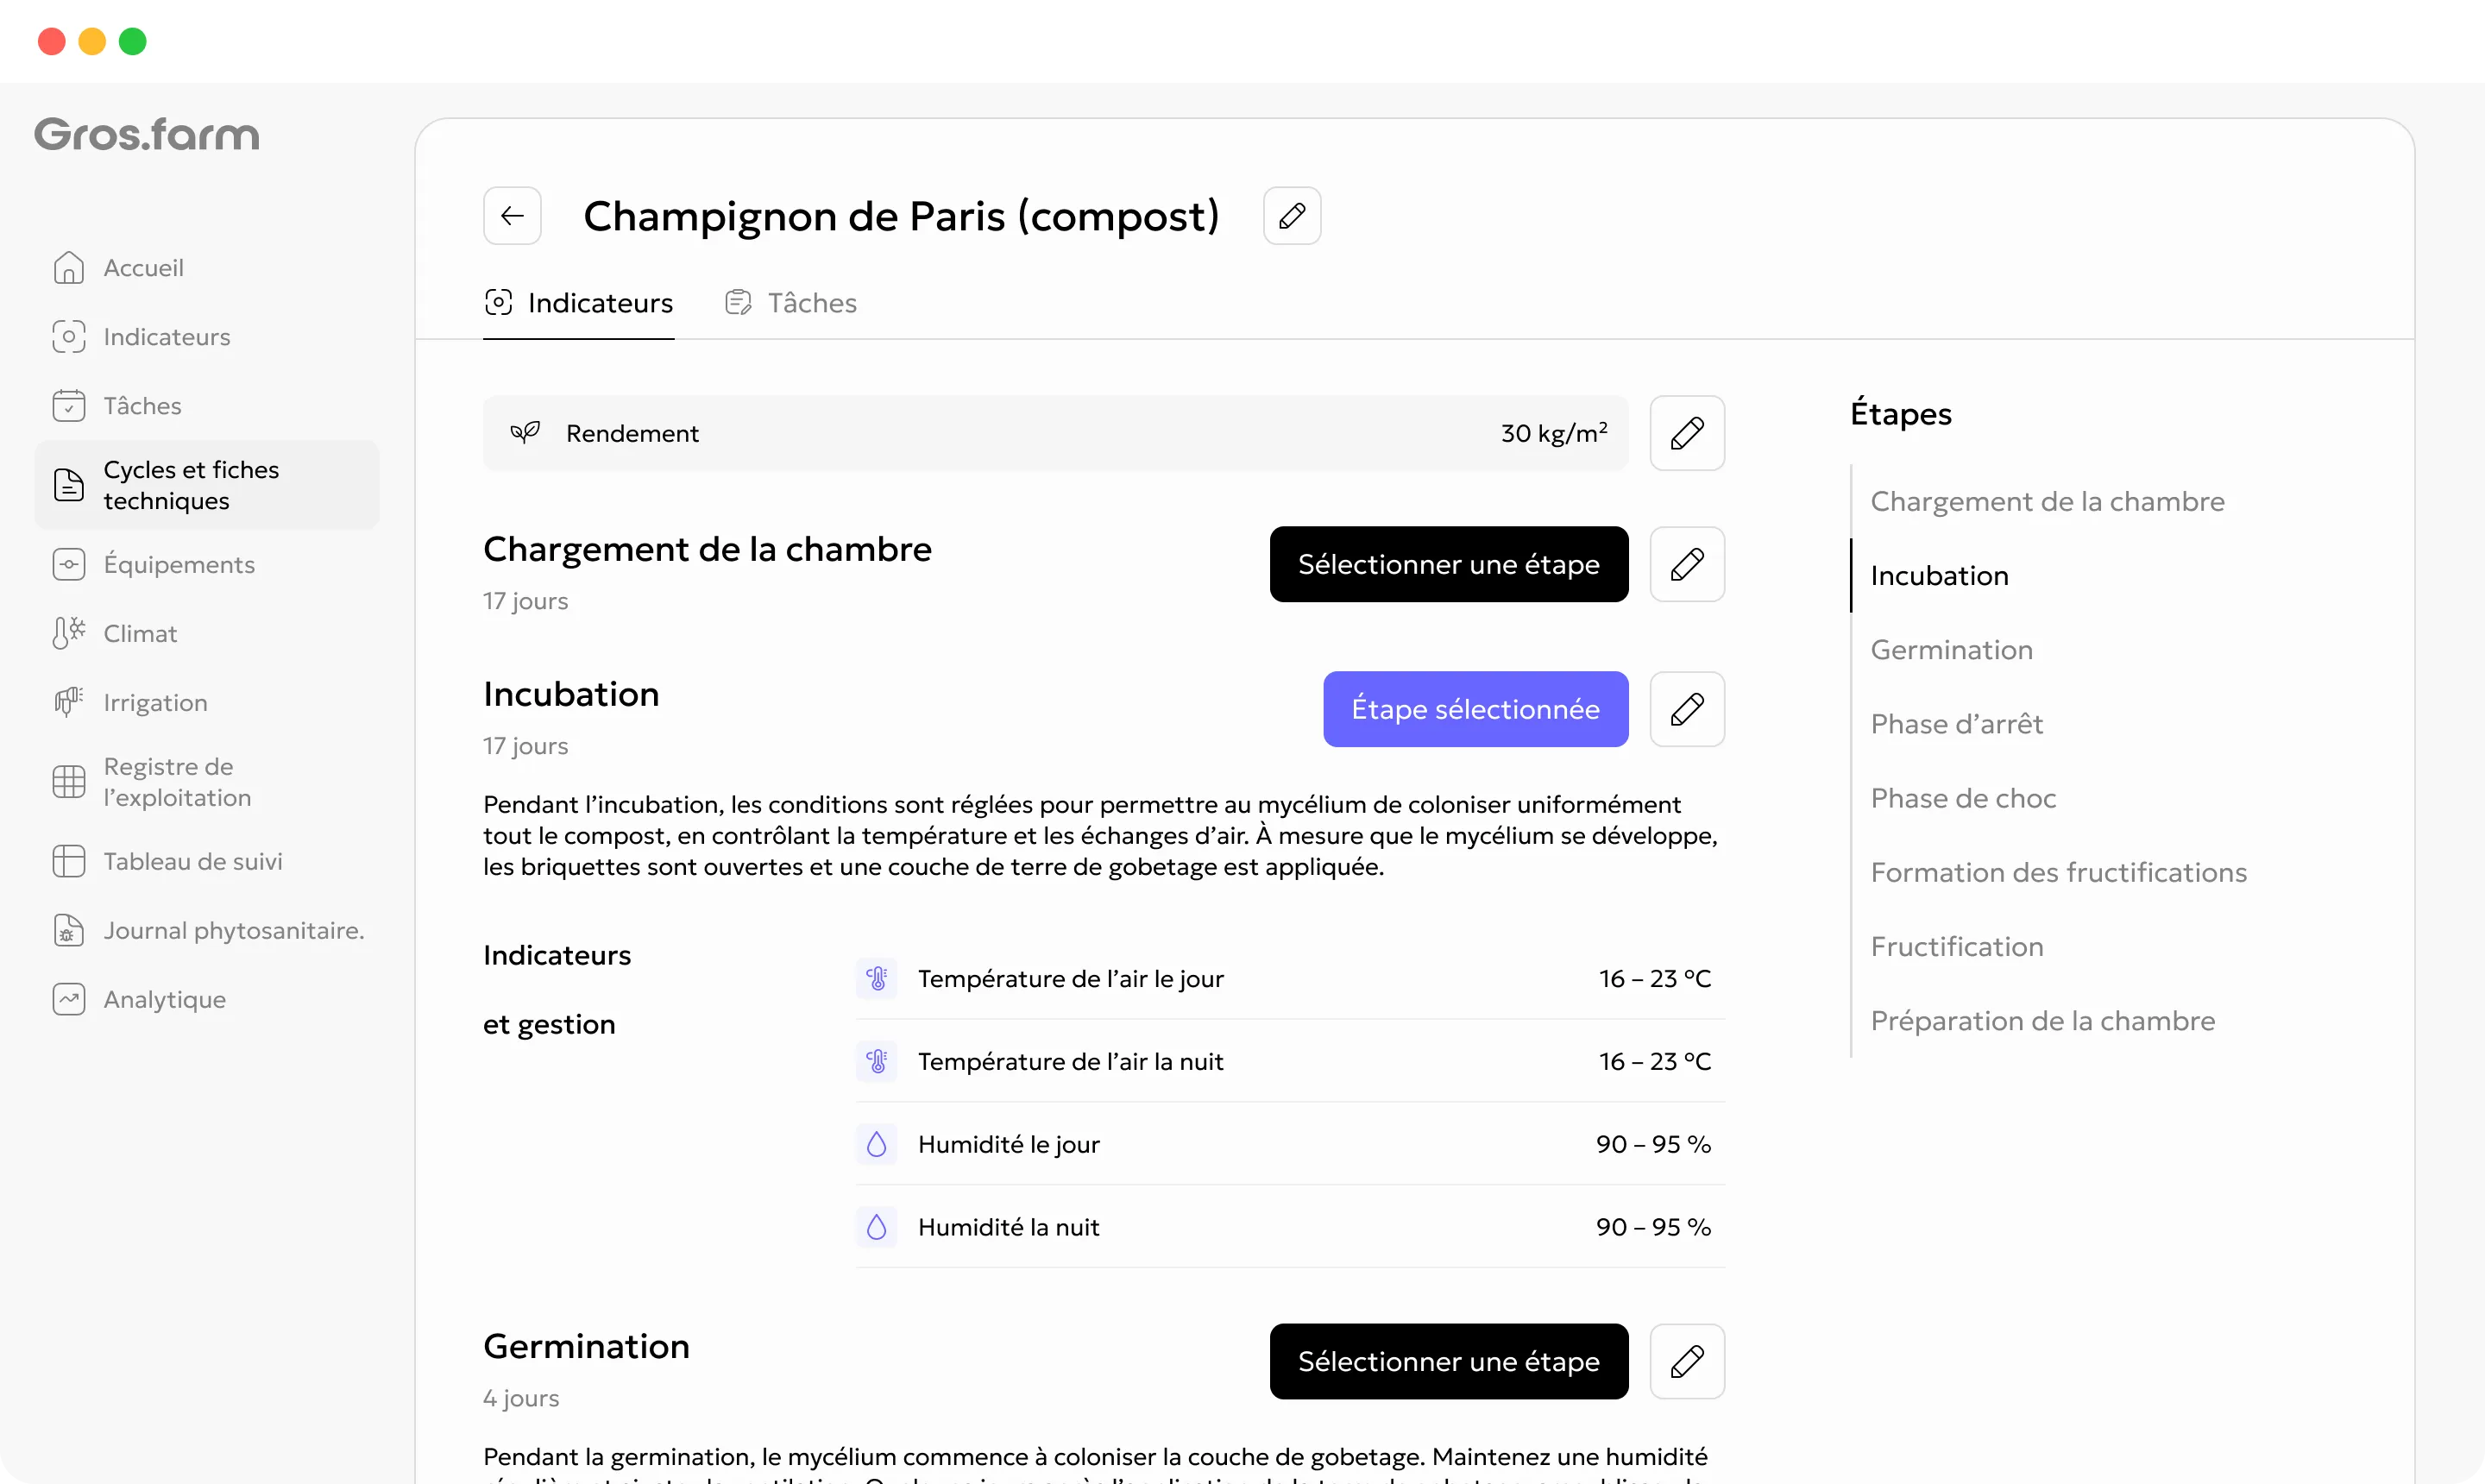Image resolution: width=2485 pixels, height=1484 pixels.
Task: Click Température de l'air le jour value 16 – 23 °C
Action: (1655, 979)
